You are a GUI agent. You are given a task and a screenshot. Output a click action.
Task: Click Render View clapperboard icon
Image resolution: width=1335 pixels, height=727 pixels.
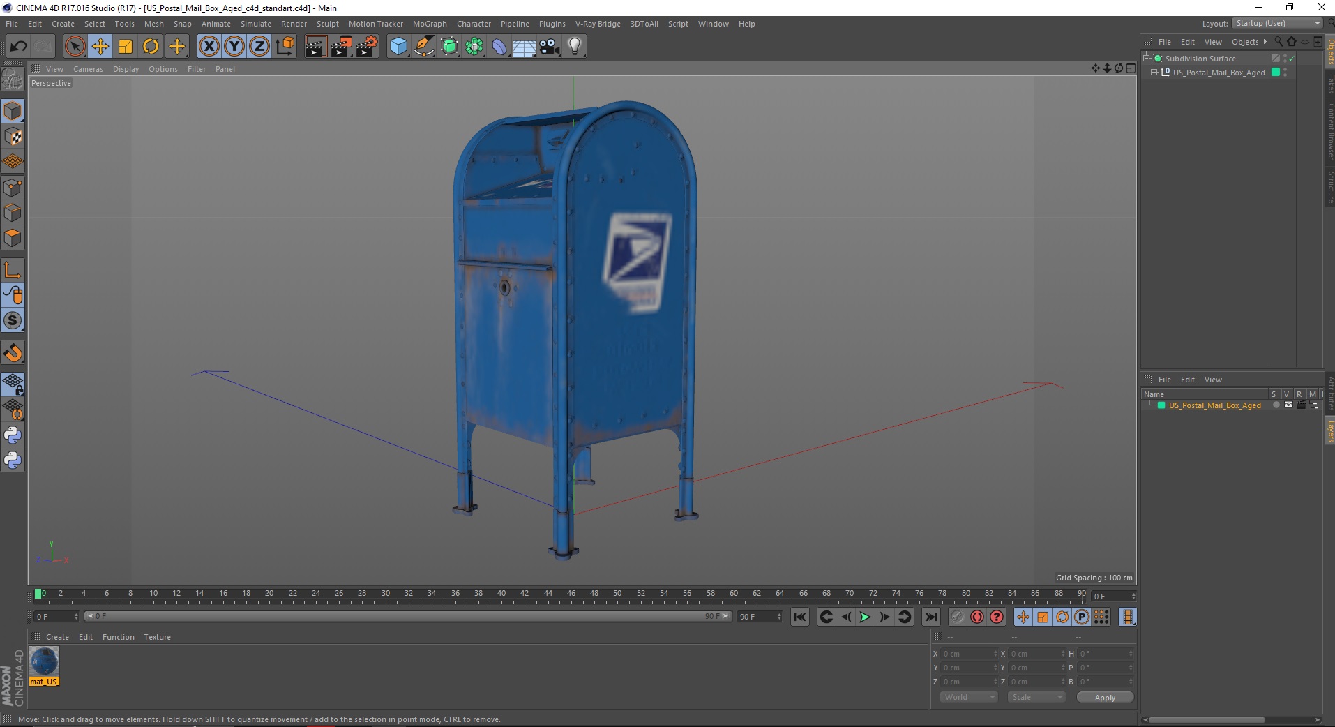(x=315, y=47)
